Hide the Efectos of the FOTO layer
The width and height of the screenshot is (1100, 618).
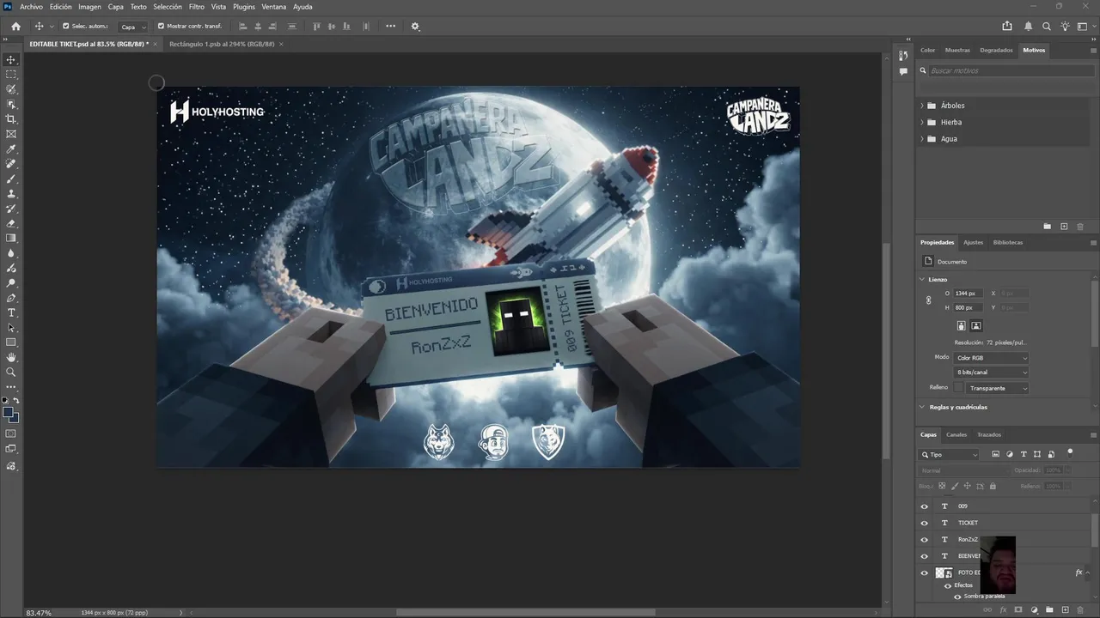948,585
